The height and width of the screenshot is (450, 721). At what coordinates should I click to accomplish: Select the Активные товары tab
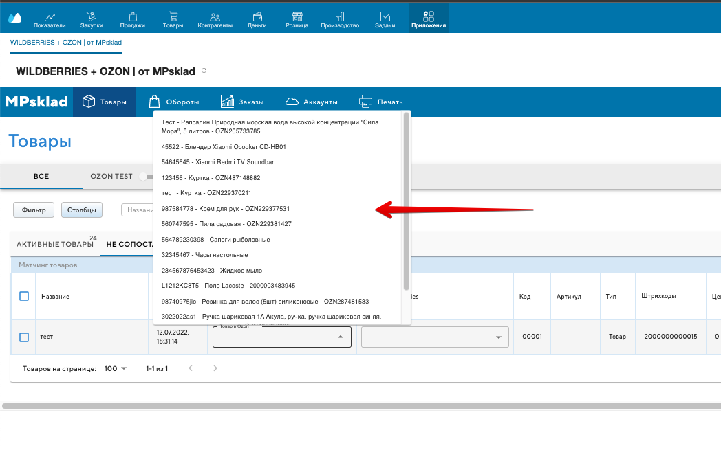click(x=54, y=244)
